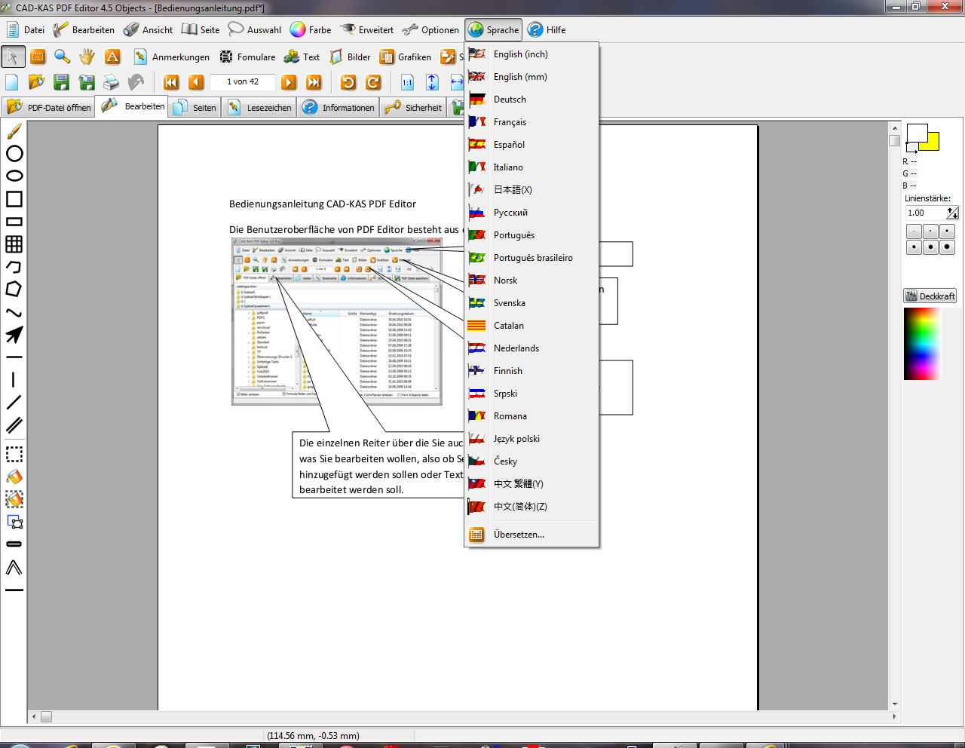Choose the smallest line thickness dot preset
Screen dimensions: 965x748
[x=914, y=231]
